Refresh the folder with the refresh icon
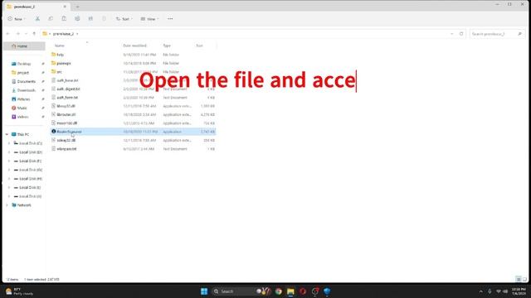The height and width of the screenshot is (298, 531). (x=461, y=34)
